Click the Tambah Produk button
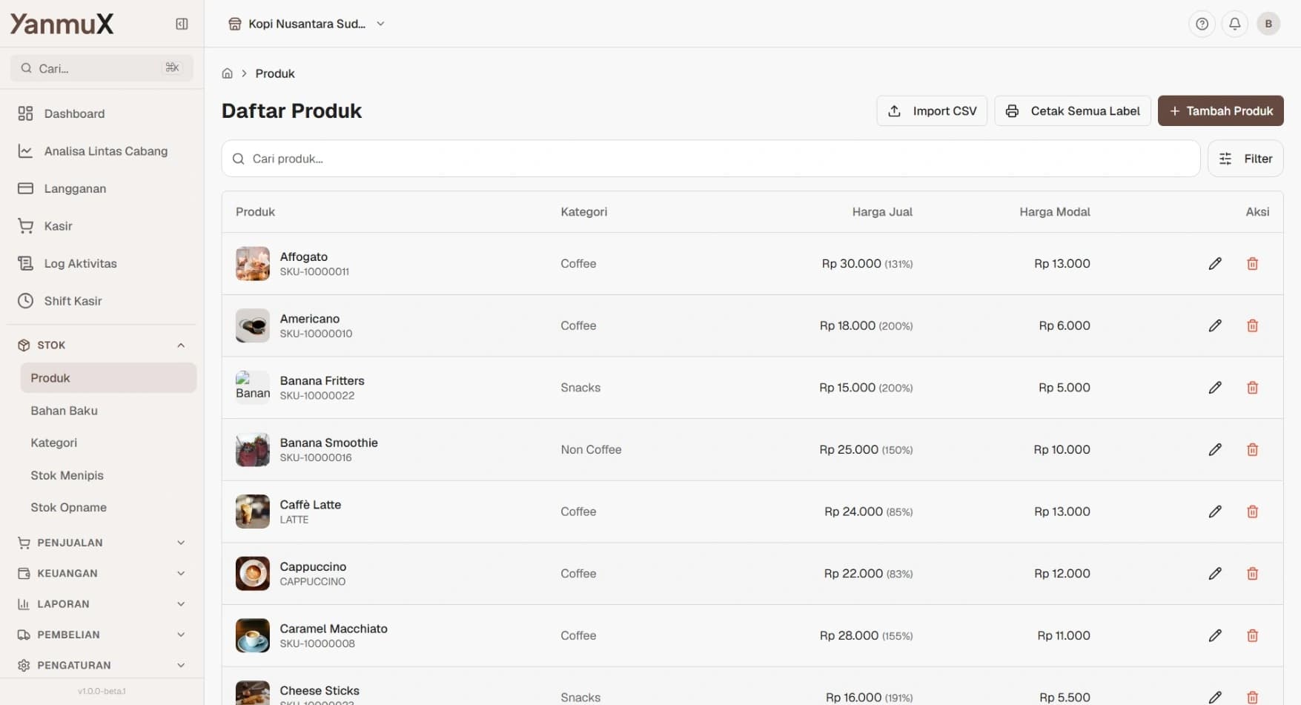Viewport: 1301px width, 705px height. [x=1220, y=111]
